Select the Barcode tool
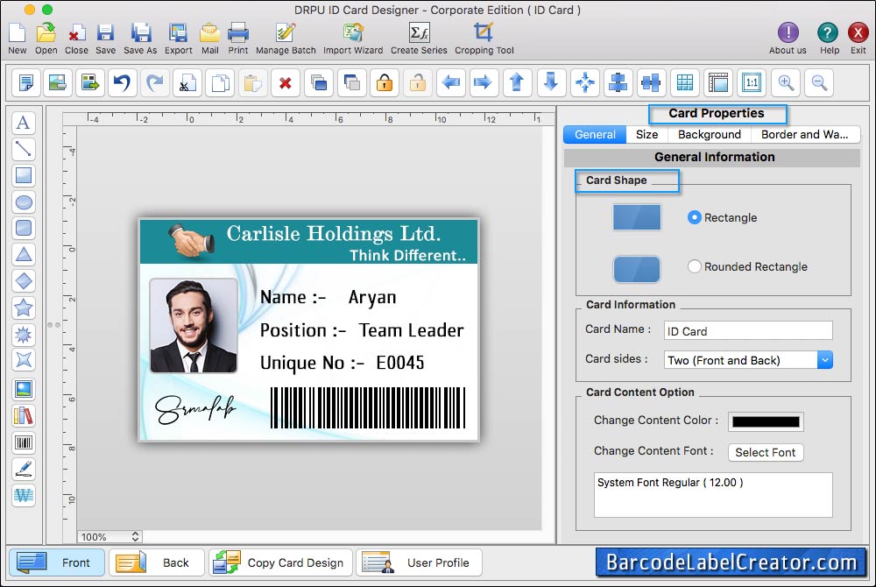 (x=24, y=443)
